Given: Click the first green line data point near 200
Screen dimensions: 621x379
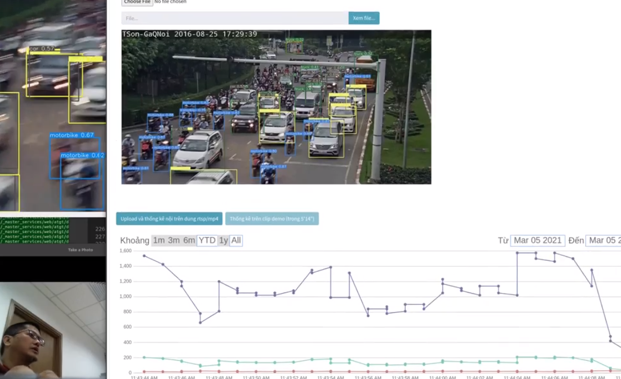Looking at the screenshot, I should pyautogui.click(x=144, y=357).
